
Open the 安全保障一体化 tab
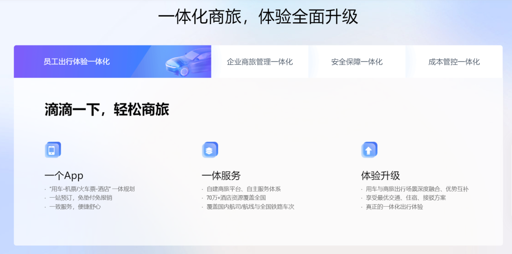click(x=357, y=62)
